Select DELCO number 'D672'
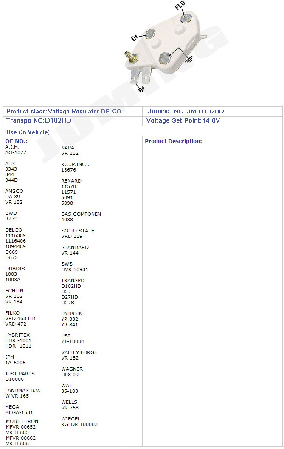Viewport: 284px width, 449px height. [x=11, y=257]
